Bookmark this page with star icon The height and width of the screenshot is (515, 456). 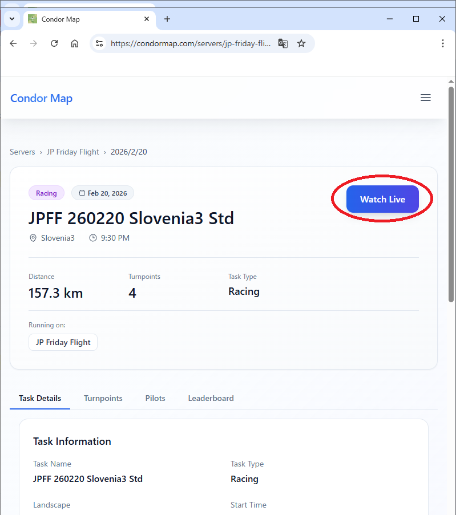click(x=301, y=43)
